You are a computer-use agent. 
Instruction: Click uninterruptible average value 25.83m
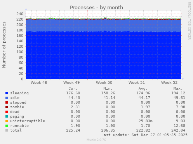click(146, 121)
